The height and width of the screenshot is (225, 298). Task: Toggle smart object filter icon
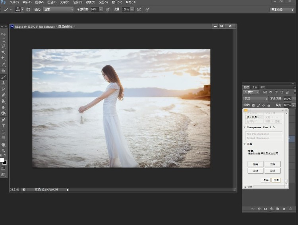coord(287,92)
